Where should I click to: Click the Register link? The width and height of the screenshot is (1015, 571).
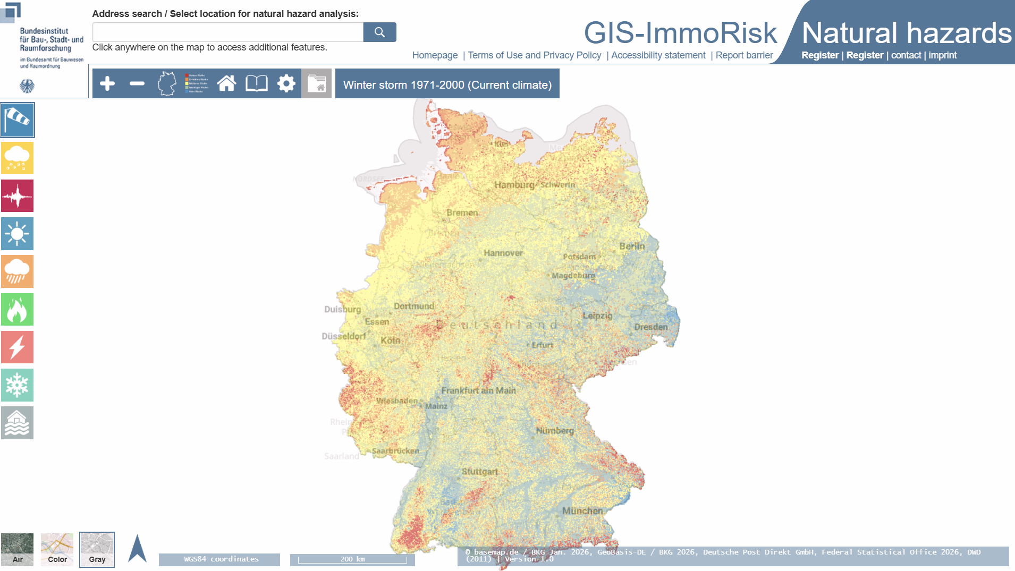pyautogui.click(x=820, y=55)
